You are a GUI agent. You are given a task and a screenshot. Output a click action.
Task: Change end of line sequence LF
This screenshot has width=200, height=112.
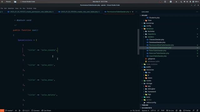[x=158, y=110]
